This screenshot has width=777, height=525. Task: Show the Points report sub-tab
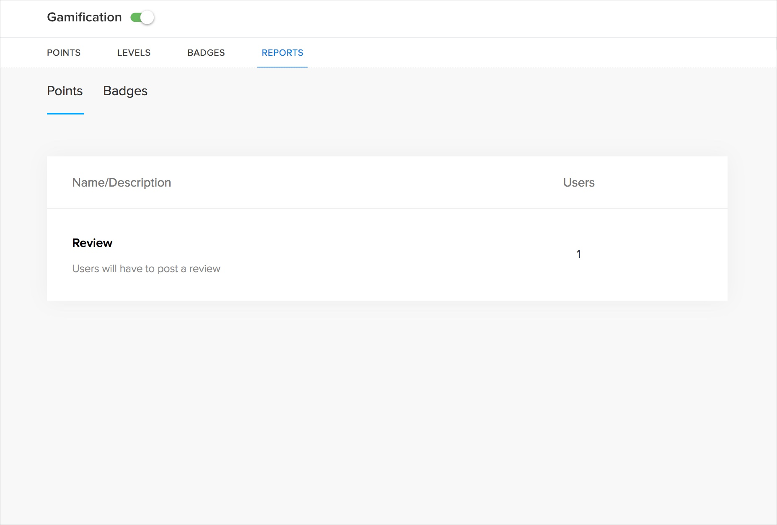(x=65, y=91)
